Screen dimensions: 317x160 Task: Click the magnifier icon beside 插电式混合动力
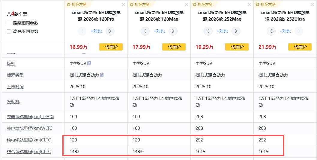tap(102, 75)
